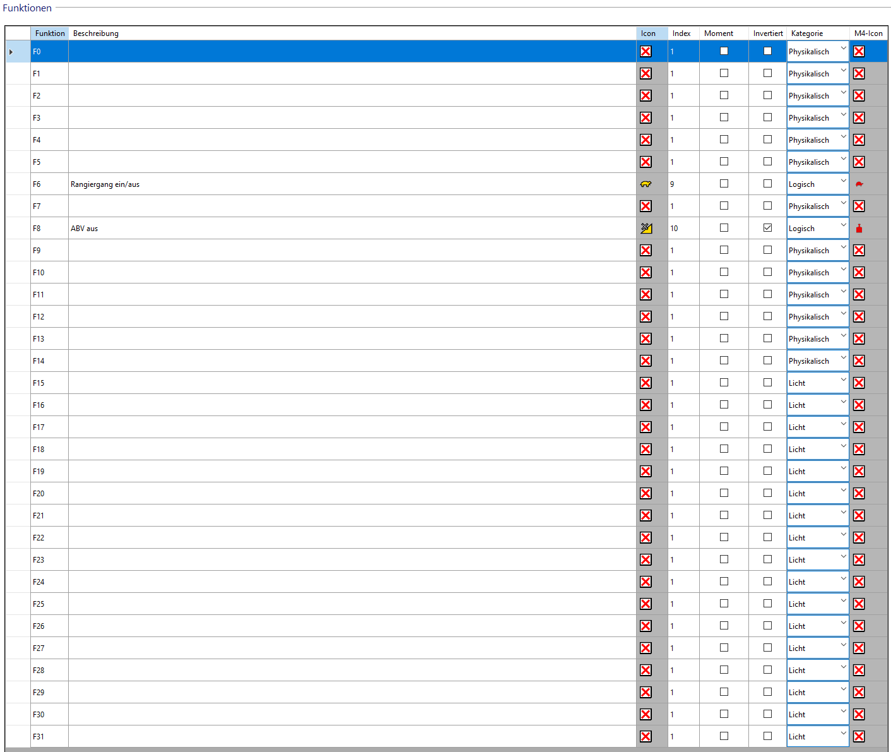Open the Kategorie dropdown for row F0
Screen dimensions: 891x752
click(x=843, y=49)
